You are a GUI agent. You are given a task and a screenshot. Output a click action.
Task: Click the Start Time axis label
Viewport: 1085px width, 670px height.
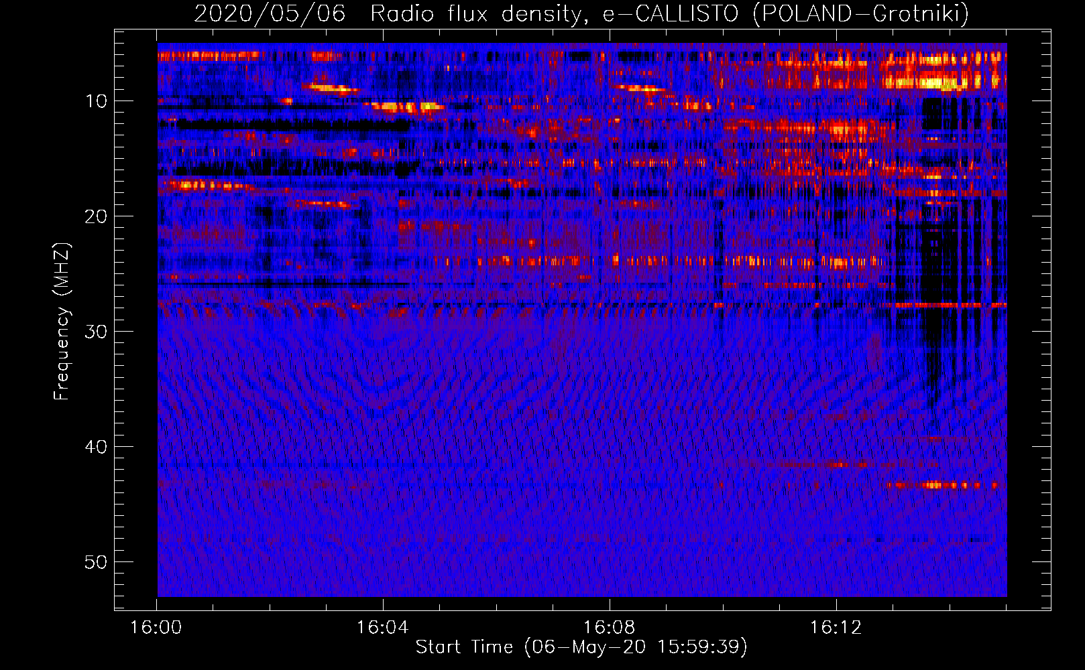pos(581,647)
